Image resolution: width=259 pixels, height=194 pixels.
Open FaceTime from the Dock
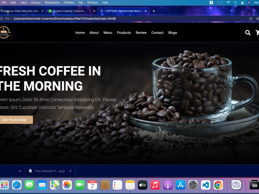[80, 185]
